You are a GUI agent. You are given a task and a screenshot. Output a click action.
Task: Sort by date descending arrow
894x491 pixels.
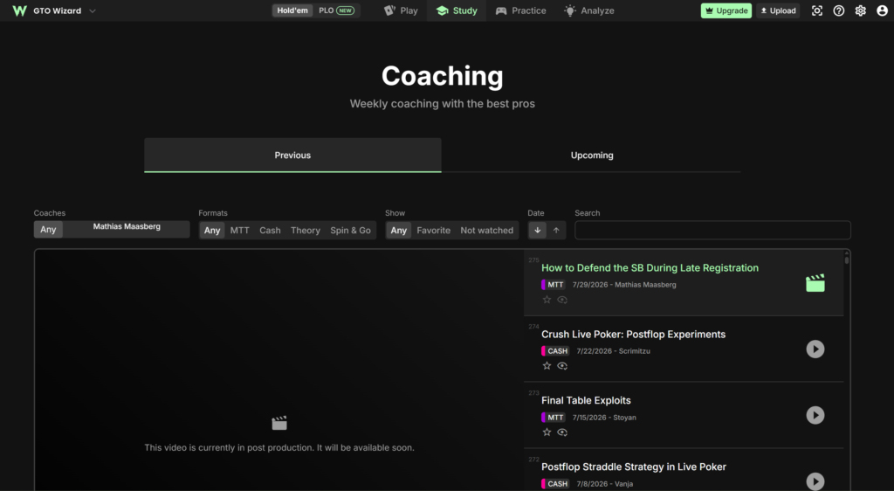coord(537,231)
